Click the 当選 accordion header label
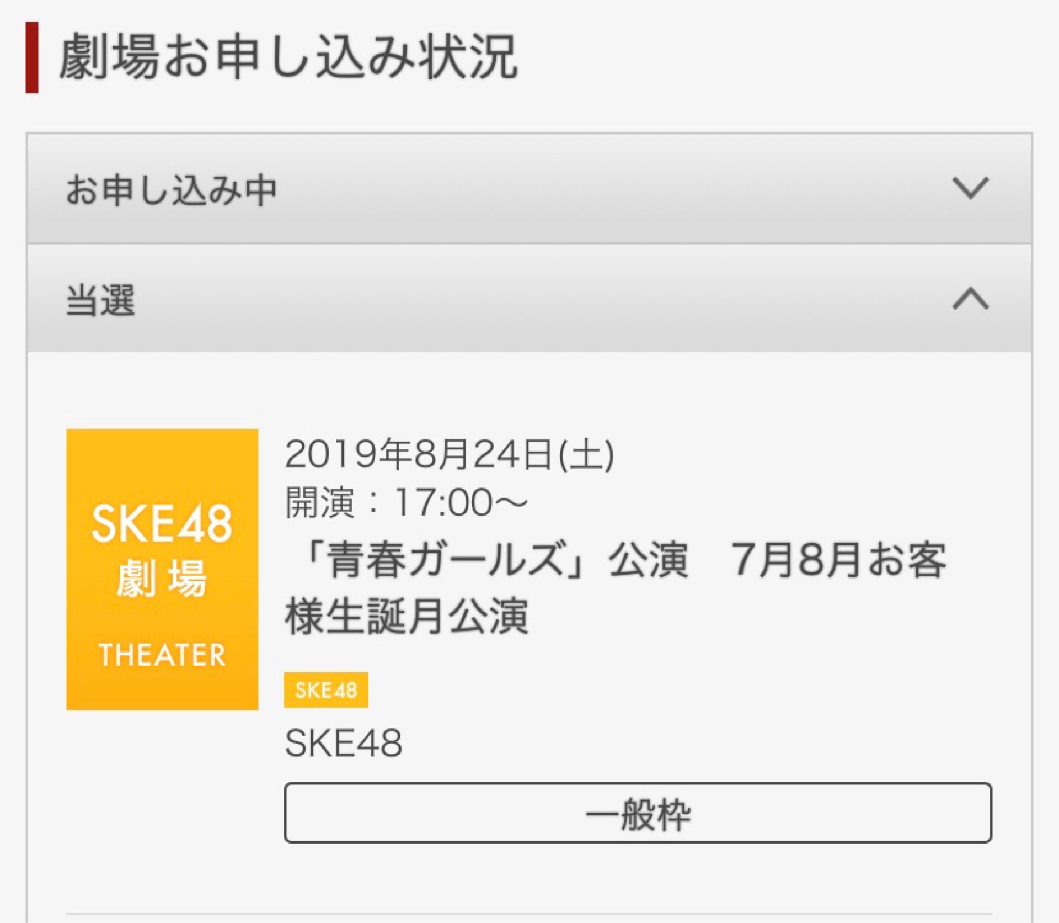 pyautogui.click(x=100, y=301)
